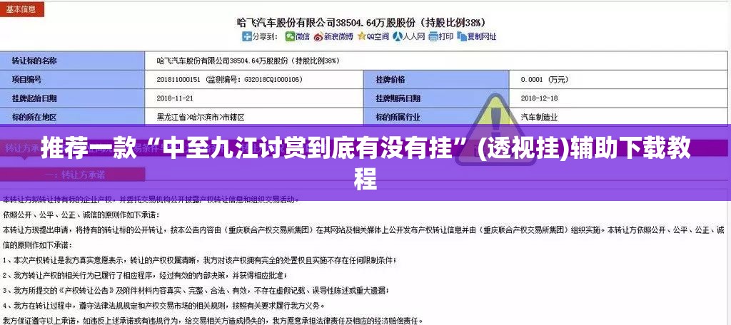Click commitment item 4 about 产权交易市场
Image resolution: width=731 pixels, height=325 pixels.
(164, 306)
